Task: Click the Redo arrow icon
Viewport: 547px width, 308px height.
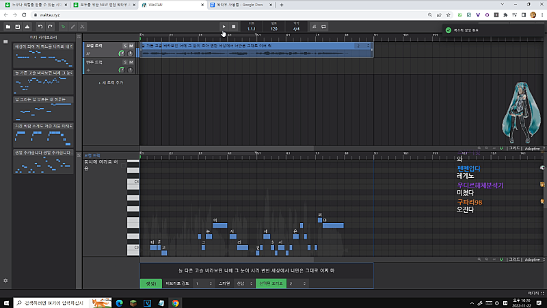Action: point(50,27)
